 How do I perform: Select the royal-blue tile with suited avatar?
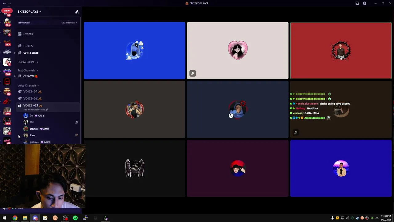pyautogui.click(x=341, y=168)
